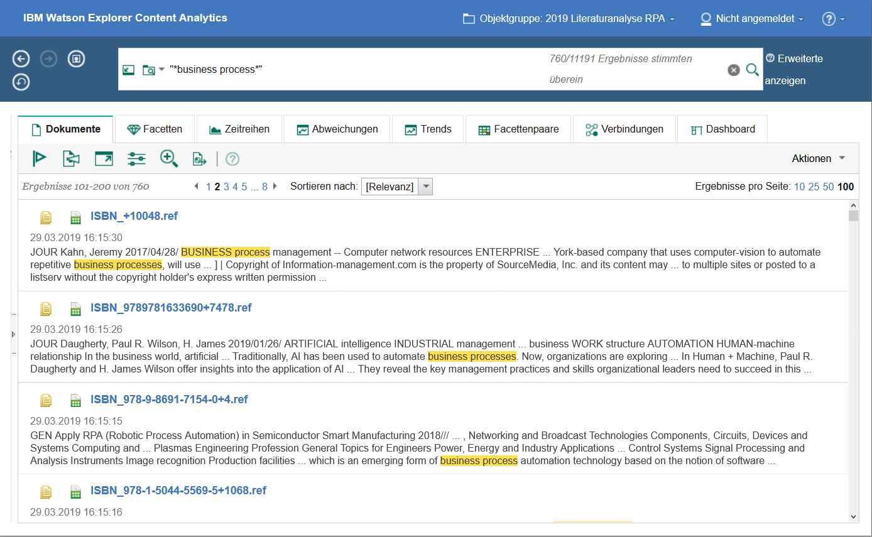Show 25 results per page
872x537 pixels.
[814, 187]
